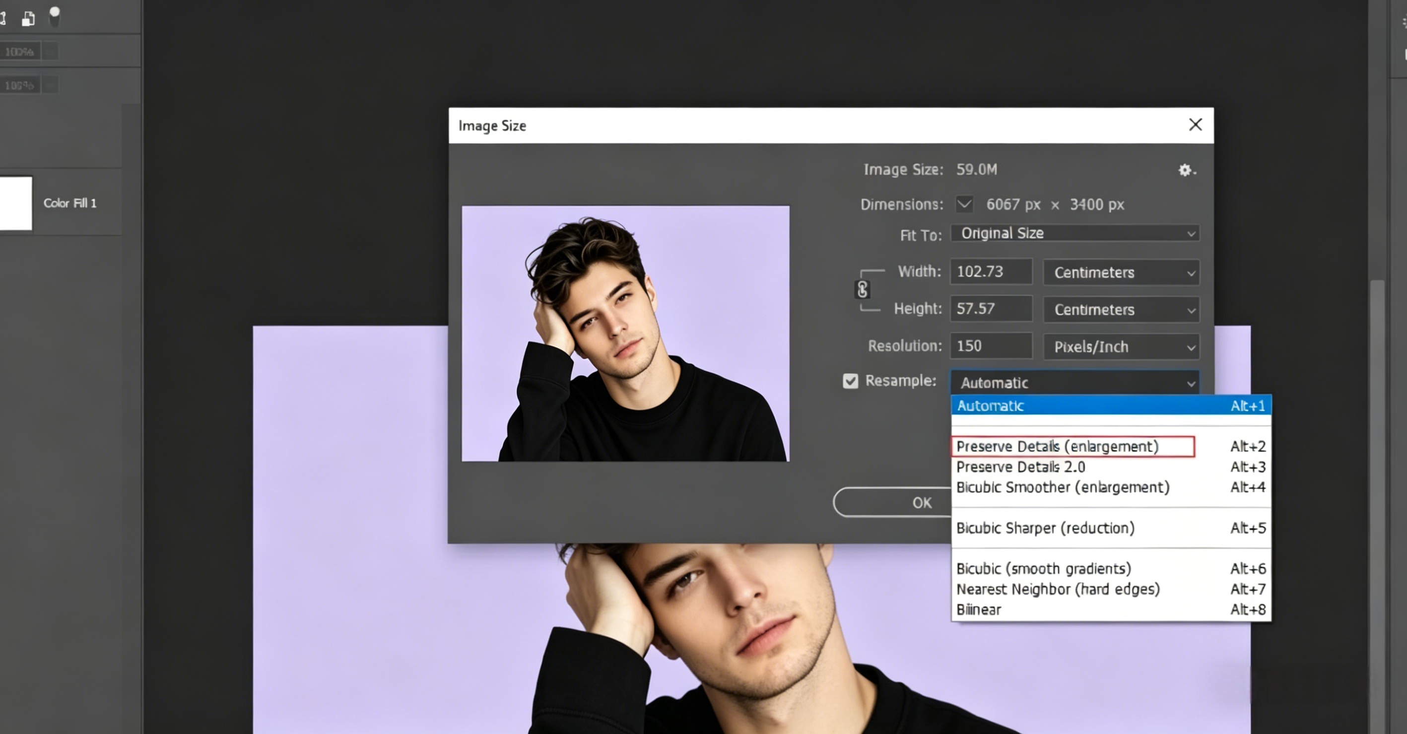Screen dimensions: 1407x734
Task: Click the gear settings icon in Image Size dialog
Action: (1185, 170)
